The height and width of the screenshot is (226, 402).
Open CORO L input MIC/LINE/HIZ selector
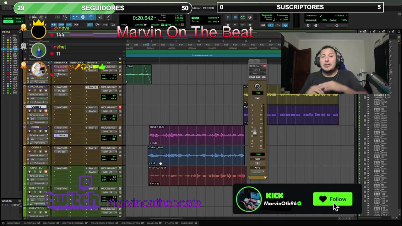[x=109, y=128]
